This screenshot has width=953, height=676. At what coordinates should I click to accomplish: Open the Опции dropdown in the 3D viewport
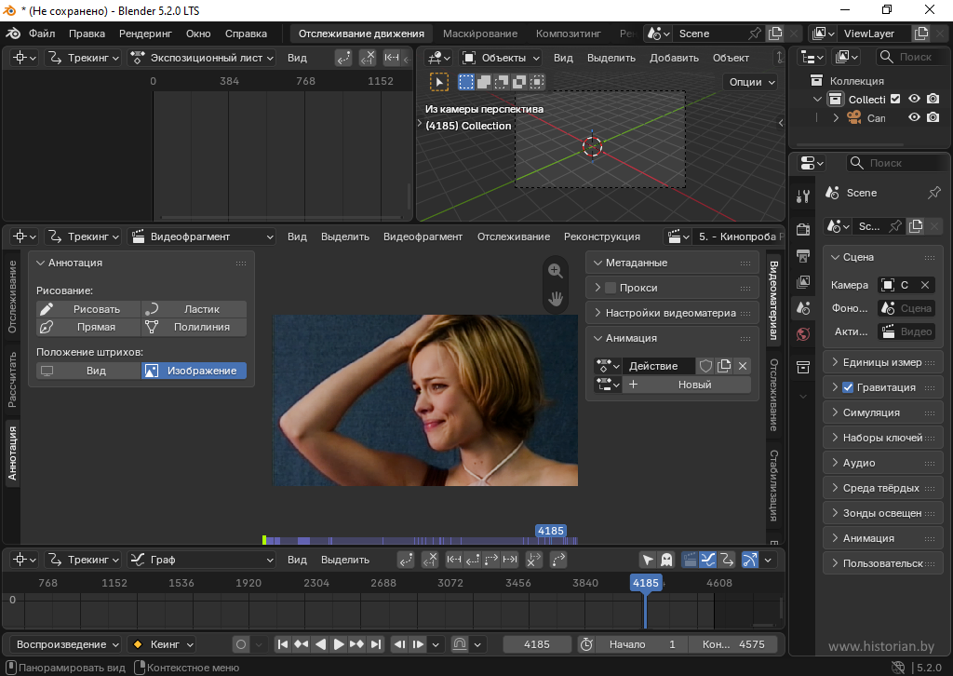click(751, 82)
